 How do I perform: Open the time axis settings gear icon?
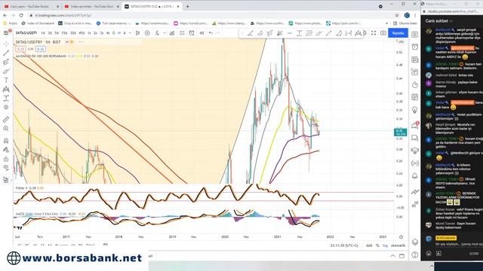(x=401, y=237)
